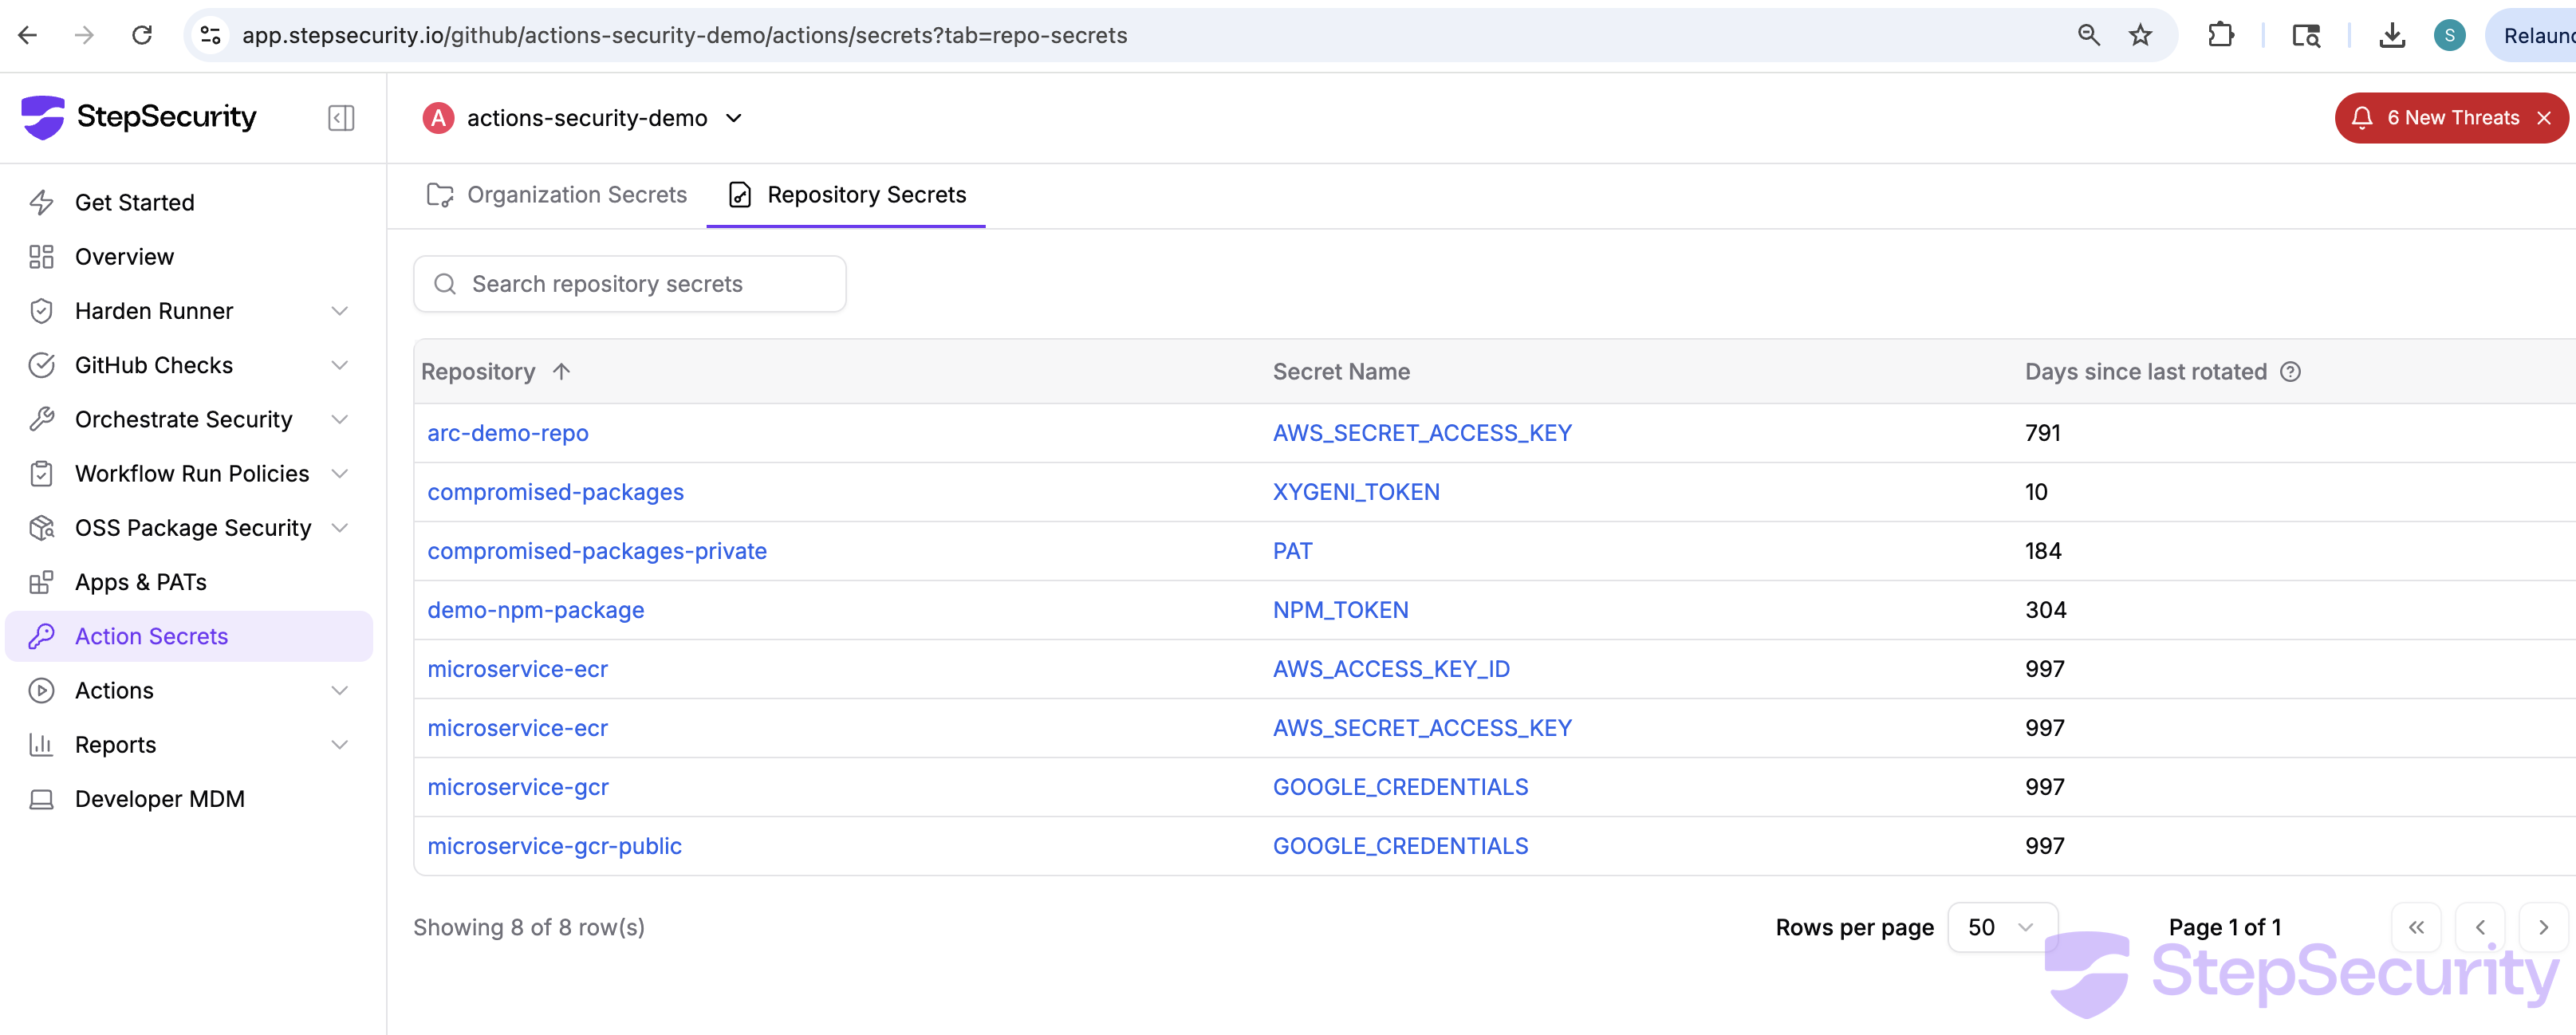Expand the Harden Runner menu
Viewport: 2576px width, 1035px height.
pos(340,311)
